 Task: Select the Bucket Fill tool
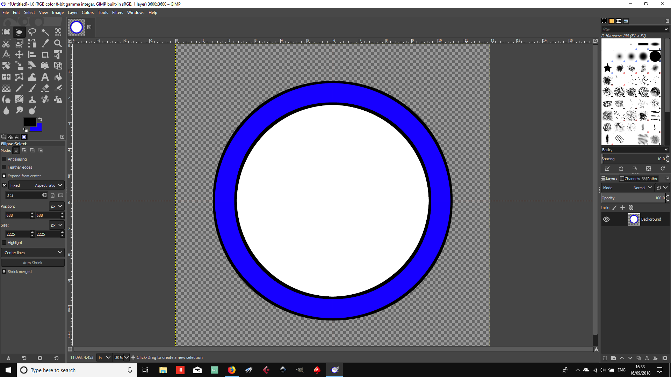(x=58, y=77)
